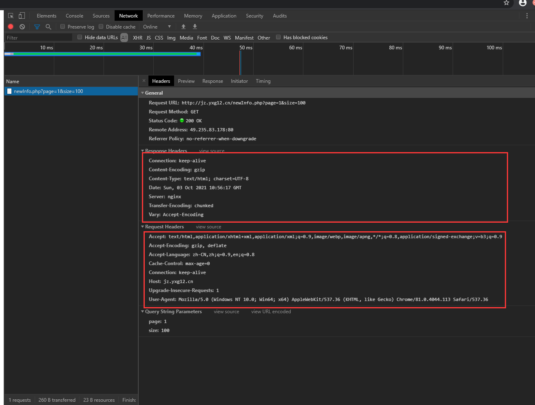Viewport: 535px width, 405px height.
Task: Open the browser profile avatar icon
Action: [523, 3]
